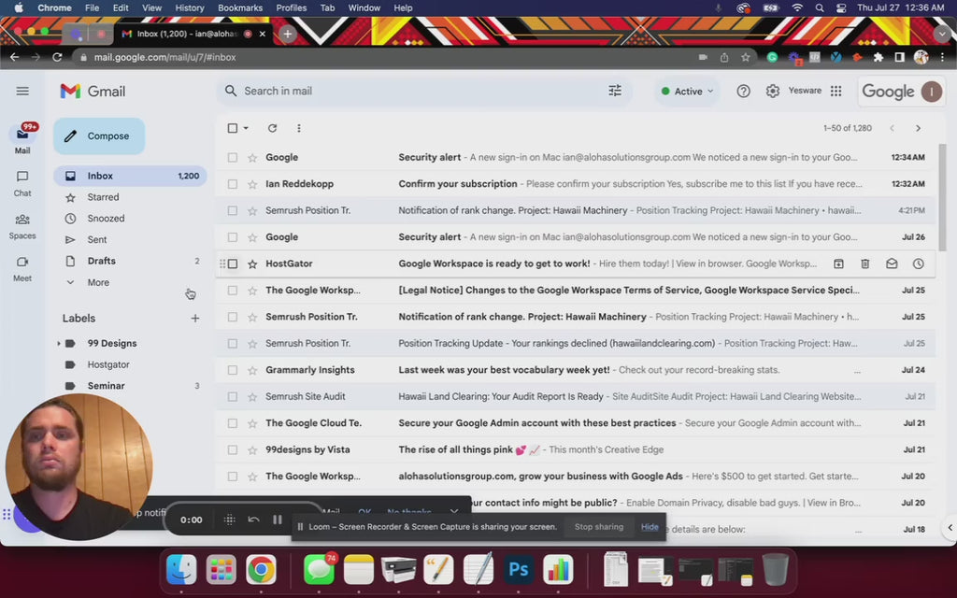Mark the HostGator email as read
This screenshot has height=598, width=957.
(892, 263)
